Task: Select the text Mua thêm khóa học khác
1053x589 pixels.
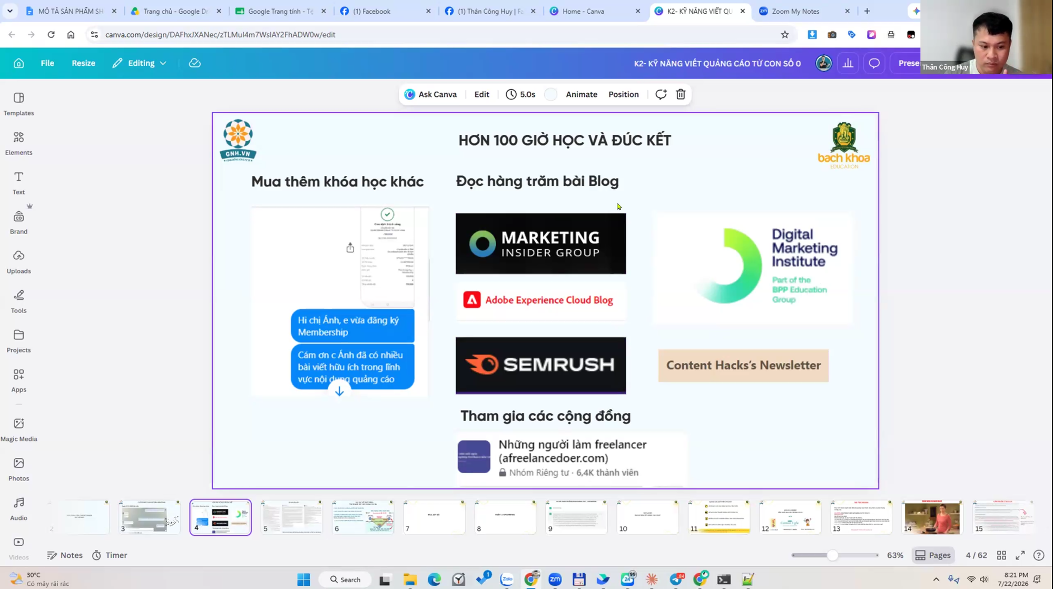Action: [x=337, y=182]
